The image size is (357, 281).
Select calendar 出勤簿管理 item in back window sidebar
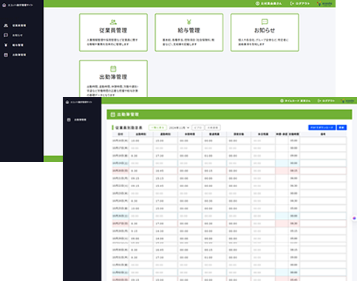click(x=15, y=55)
